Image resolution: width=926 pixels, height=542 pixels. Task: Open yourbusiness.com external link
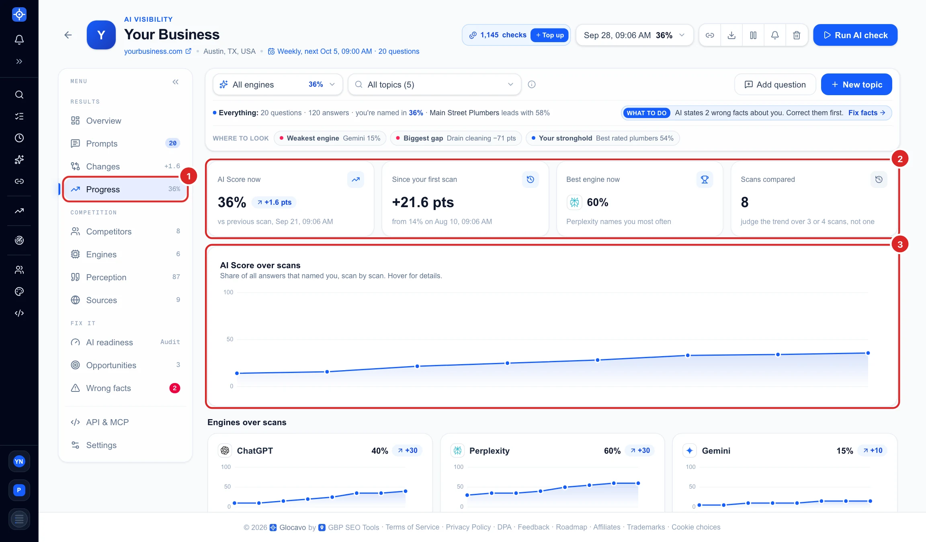coord(158,51)
